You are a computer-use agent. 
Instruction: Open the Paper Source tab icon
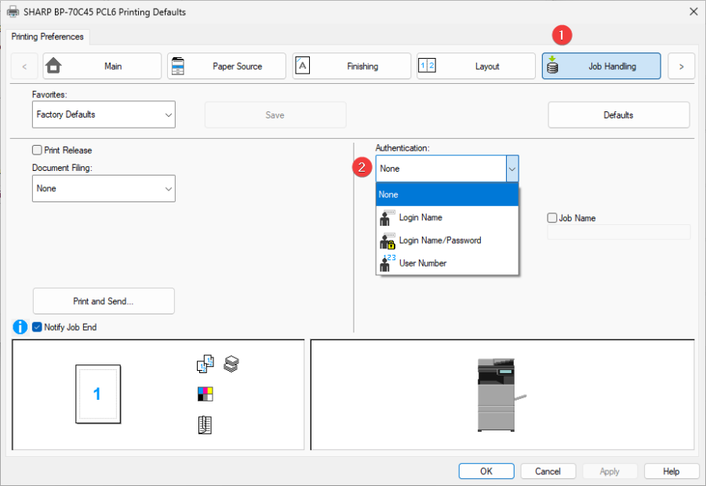coord(179,66)
